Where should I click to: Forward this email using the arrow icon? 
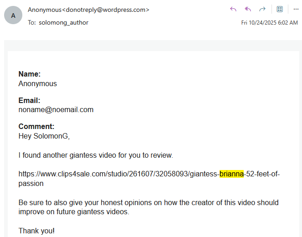click(x=262, y=9)
